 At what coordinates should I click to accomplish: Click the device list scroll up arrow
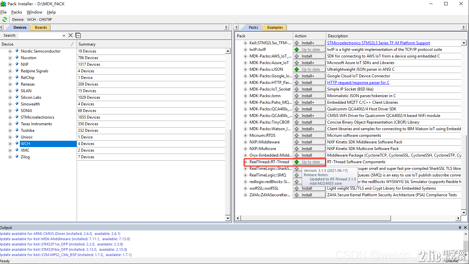pyautogui.click(x=228, y=51)
